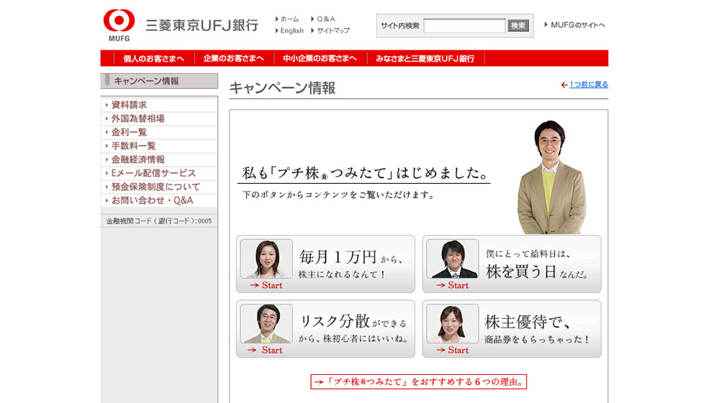Open the ホーム link in header

[x=289, y=19]
